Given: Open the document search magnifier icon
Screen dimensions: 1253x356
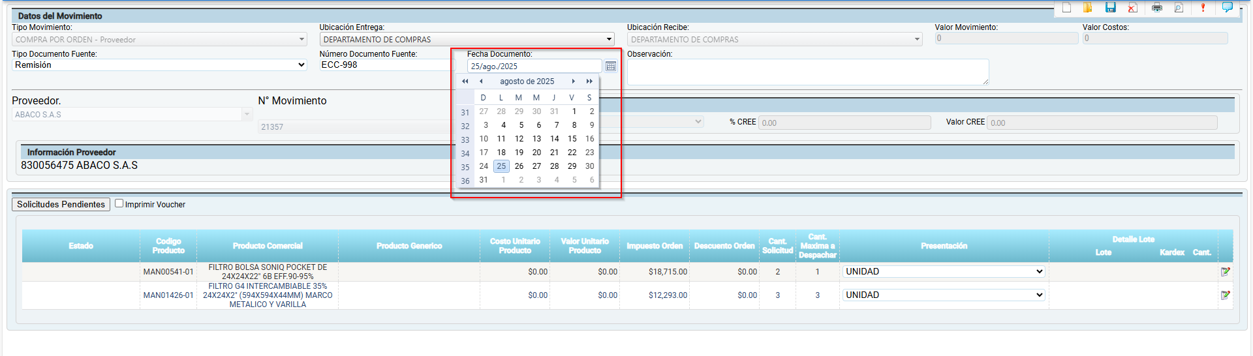Looking at the screenshot, I should (x=1179, y=8).
